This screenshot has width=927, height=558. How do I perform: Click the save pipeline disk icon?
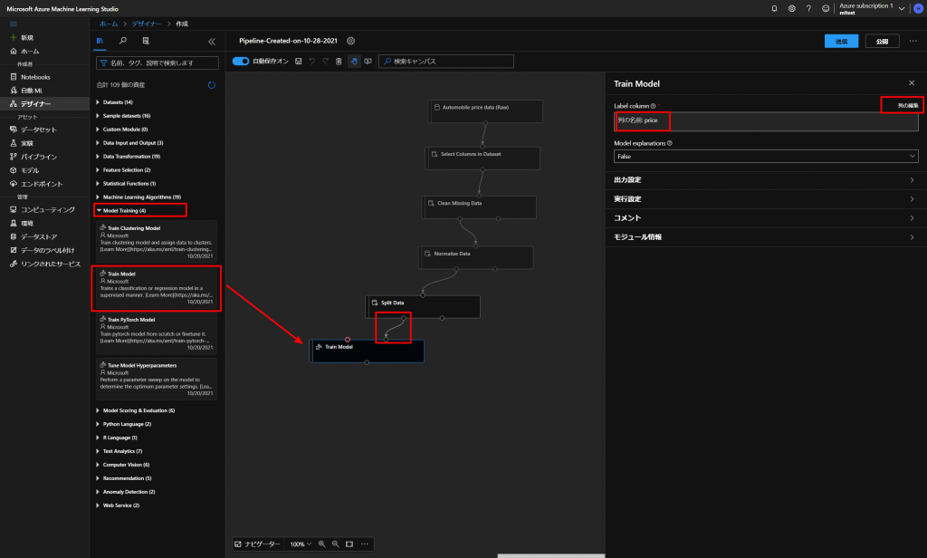click(x=299, y=62)
